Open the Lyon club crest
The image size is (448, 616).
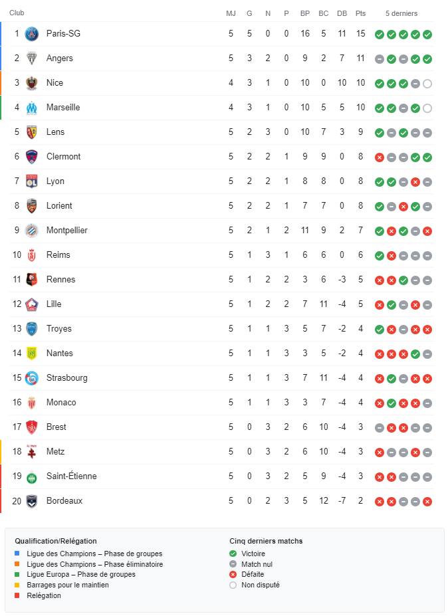(32, 181)
